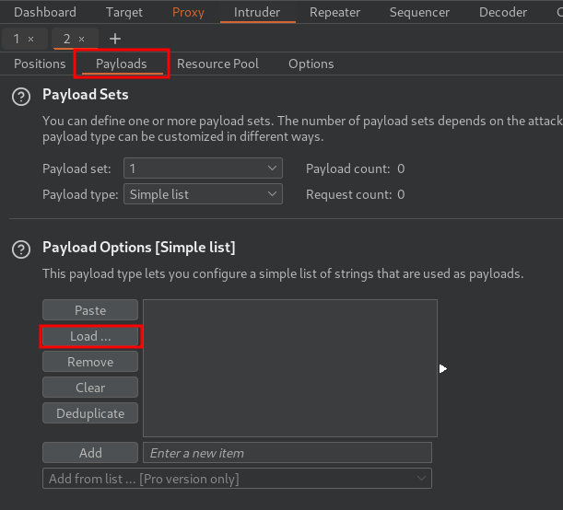Click the Remove button
Screen dimensions: 563x510
tap(90, 362)
